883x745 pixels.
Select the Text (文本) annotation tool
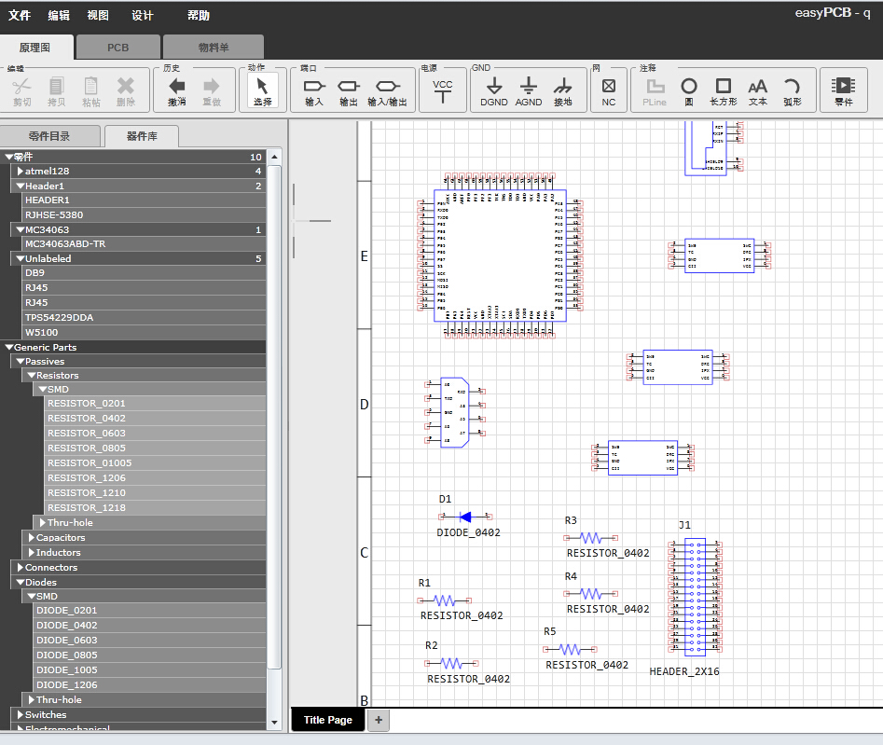pyautogui.click(x=757, y=86)
